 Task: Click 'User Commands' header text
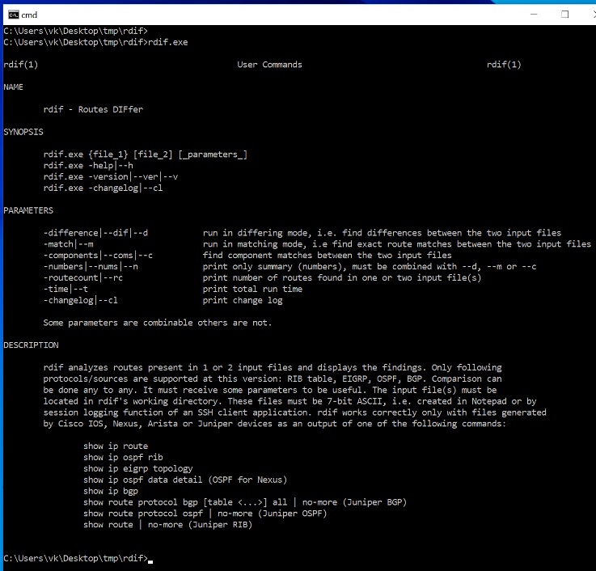coord(269,65)
